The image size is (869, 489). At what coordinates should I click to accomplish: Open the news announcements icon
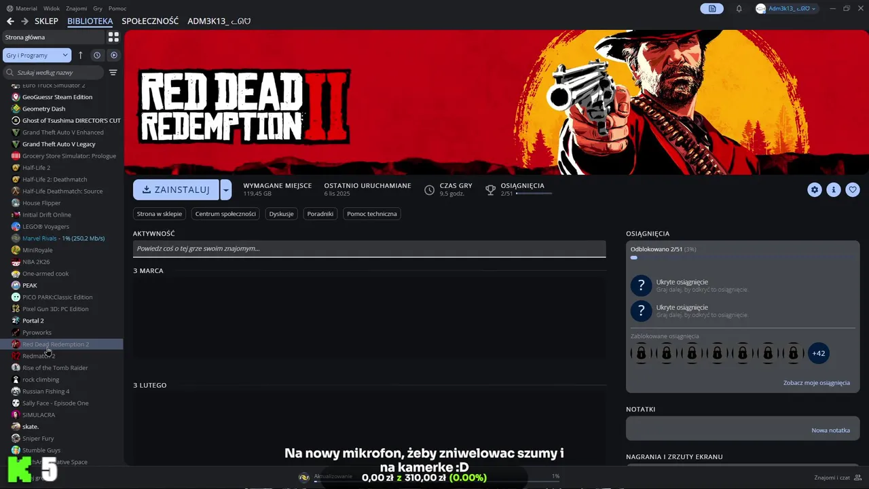tap(712, 9)
